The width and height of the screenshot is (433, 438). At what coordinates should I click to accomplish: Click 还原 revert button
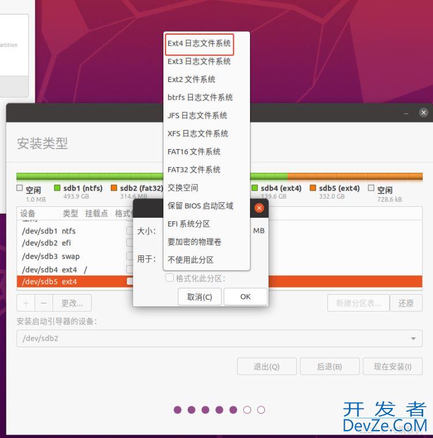(x=406, y=303)
